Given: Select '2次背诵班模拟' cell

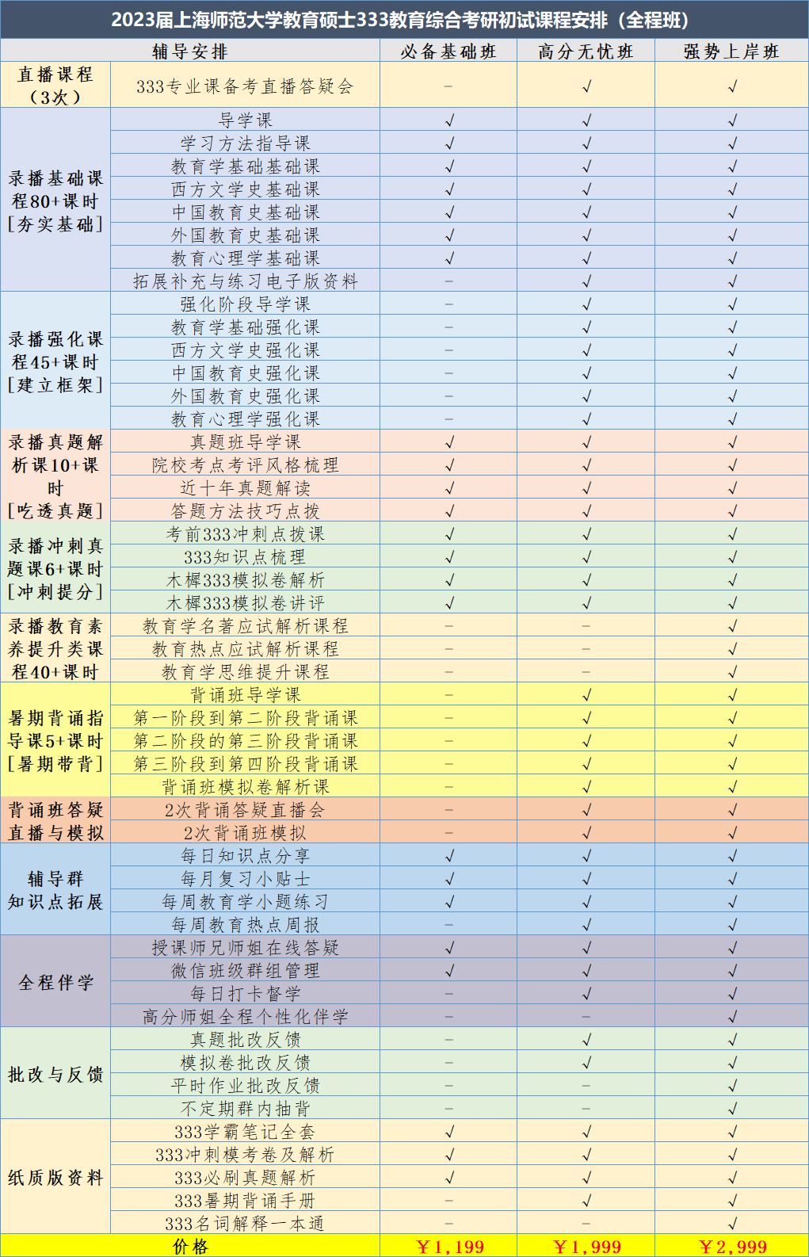Looking at the screenshot, I should (x=245, y=833).
